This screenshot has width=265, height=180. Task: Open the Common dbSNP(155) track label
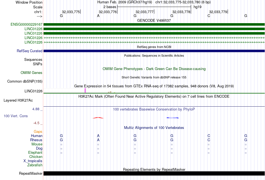(x=25, y=81)
